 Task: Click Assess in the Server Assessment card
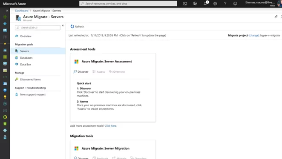(x=98, y=71)
